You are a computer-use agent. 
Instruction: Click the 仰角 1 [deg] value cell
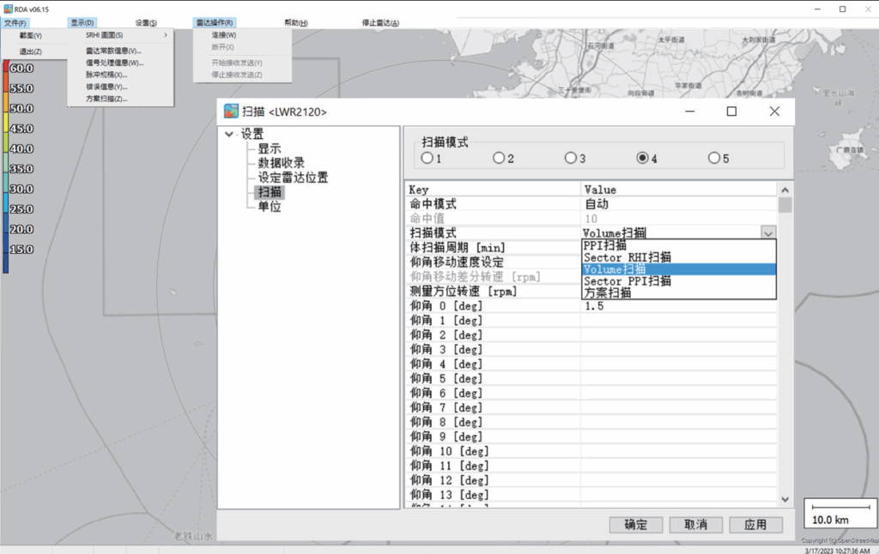click(x=679, y=321)
